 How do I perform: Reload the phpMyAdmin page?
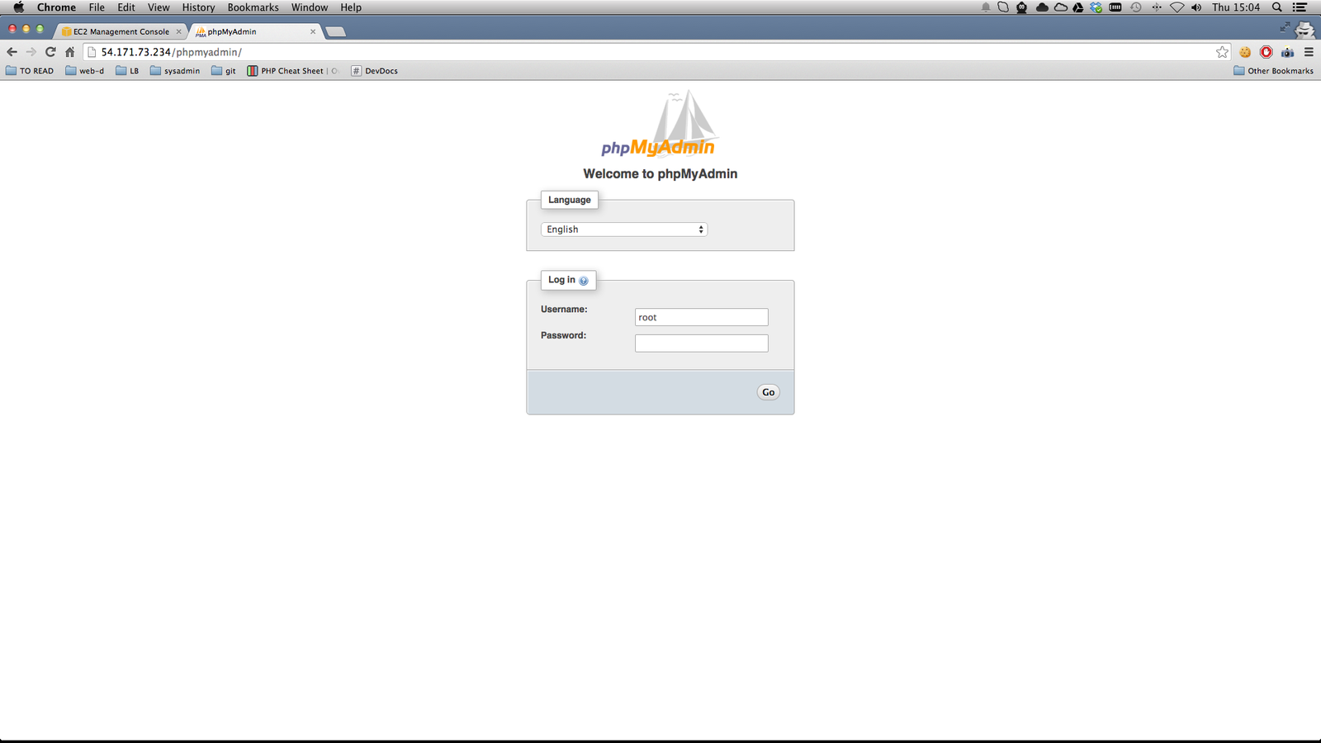pyautogui.click(x=50, y=52)
